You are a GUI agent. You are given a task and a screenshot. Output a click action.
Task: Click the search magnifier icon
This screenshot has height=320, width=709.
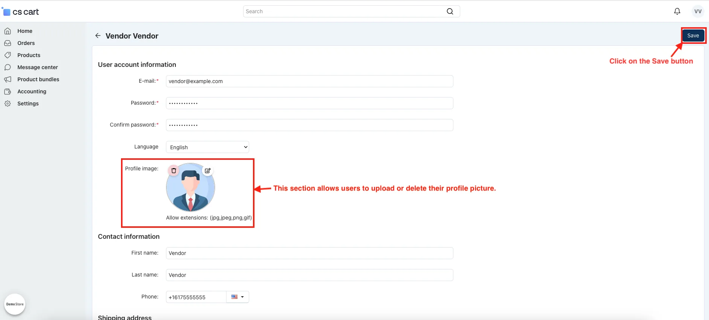[450, 11]
